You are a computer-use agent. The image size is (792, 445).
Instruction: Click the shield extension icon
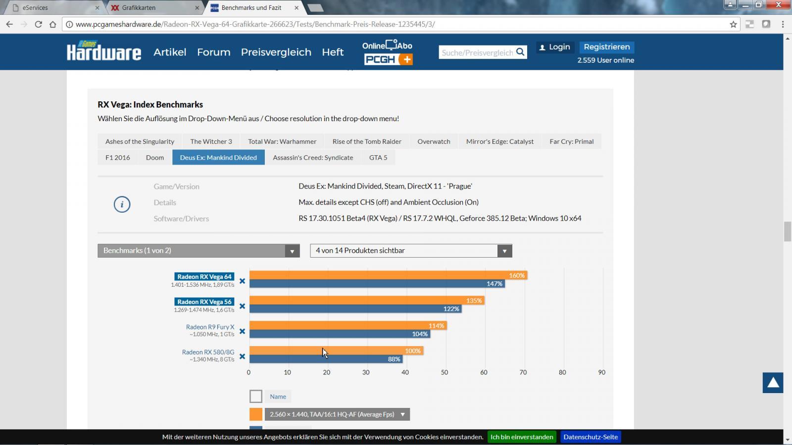click(766, 24)
